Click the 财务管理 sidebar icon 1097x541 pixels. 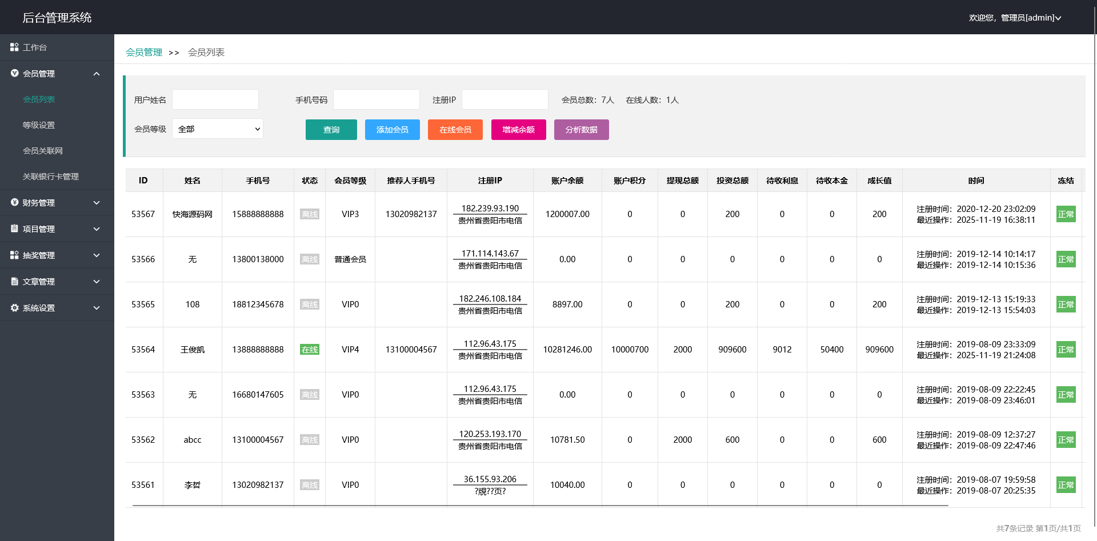(14, 203)
